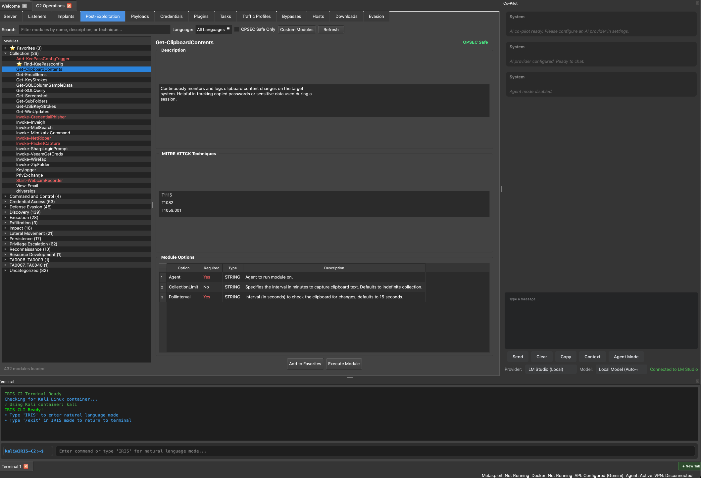Close the Terminal panel with its corner X
This screenshot has width=701, height=478.
click(x=697, y=381)
